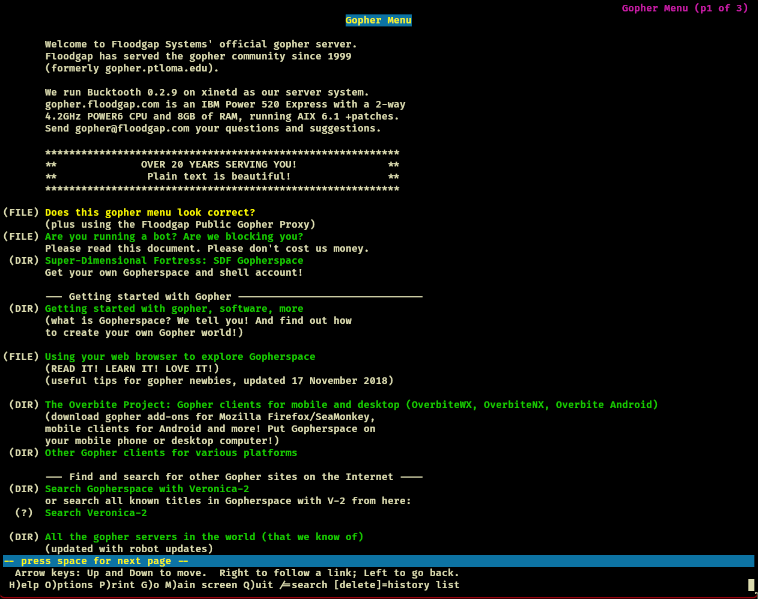The width and height of the screenshot is (758, 599).
Task: Click the Q)uit command in the bottom line
Action: [x=258, y=585]
